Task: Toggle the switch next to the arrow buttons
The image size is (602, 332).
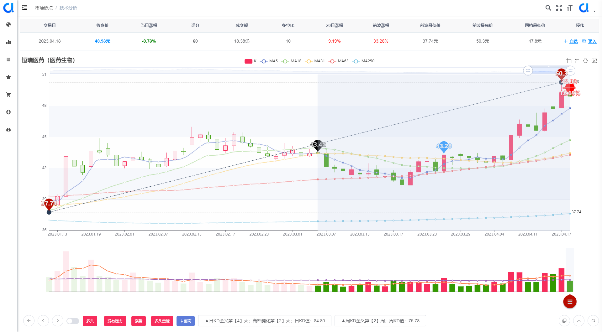Action: pyautogui.click(x=73, y=321)
